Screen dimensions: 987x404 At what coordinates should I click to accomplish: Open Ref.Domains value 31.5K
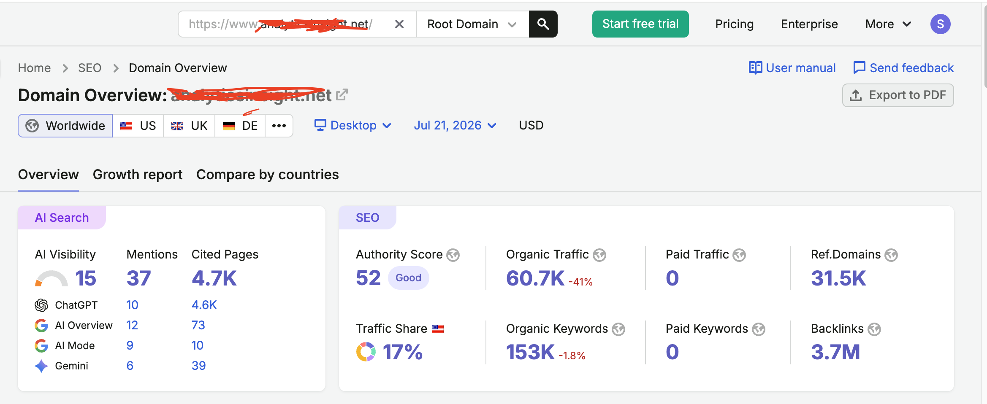838,278
